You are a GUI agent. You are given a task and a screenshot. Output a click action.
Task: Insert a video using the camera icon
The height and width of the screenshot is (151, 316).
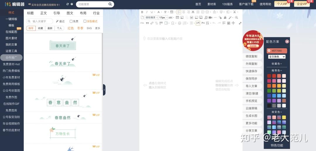click(210, 18)
